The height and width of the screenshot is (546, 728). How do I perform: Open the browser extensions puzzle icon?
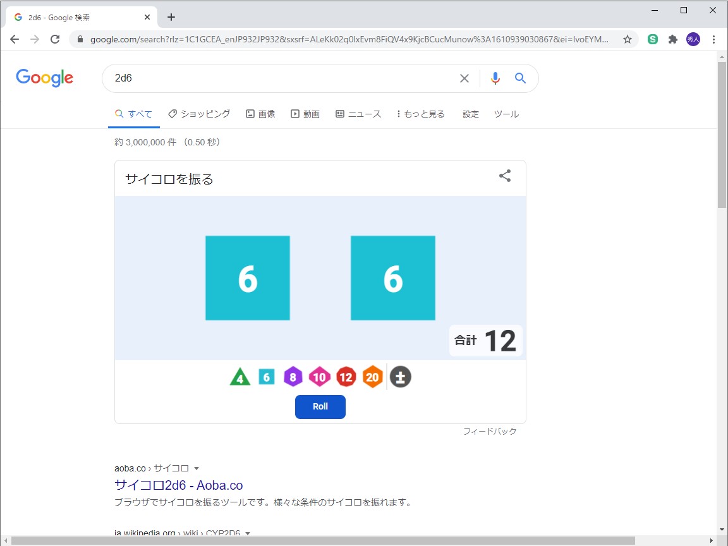click(x=672, y=39)
